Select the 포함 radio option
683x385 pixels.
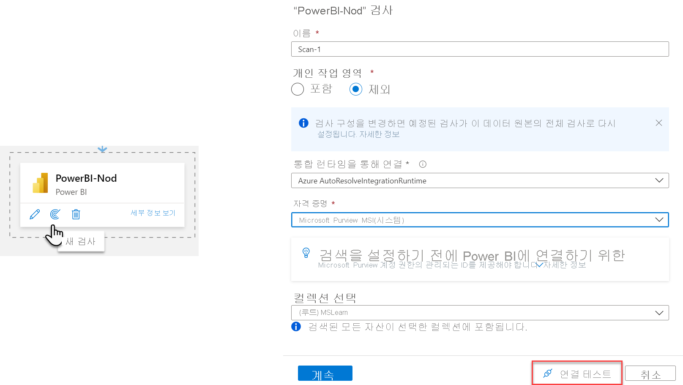pos(298,89)
